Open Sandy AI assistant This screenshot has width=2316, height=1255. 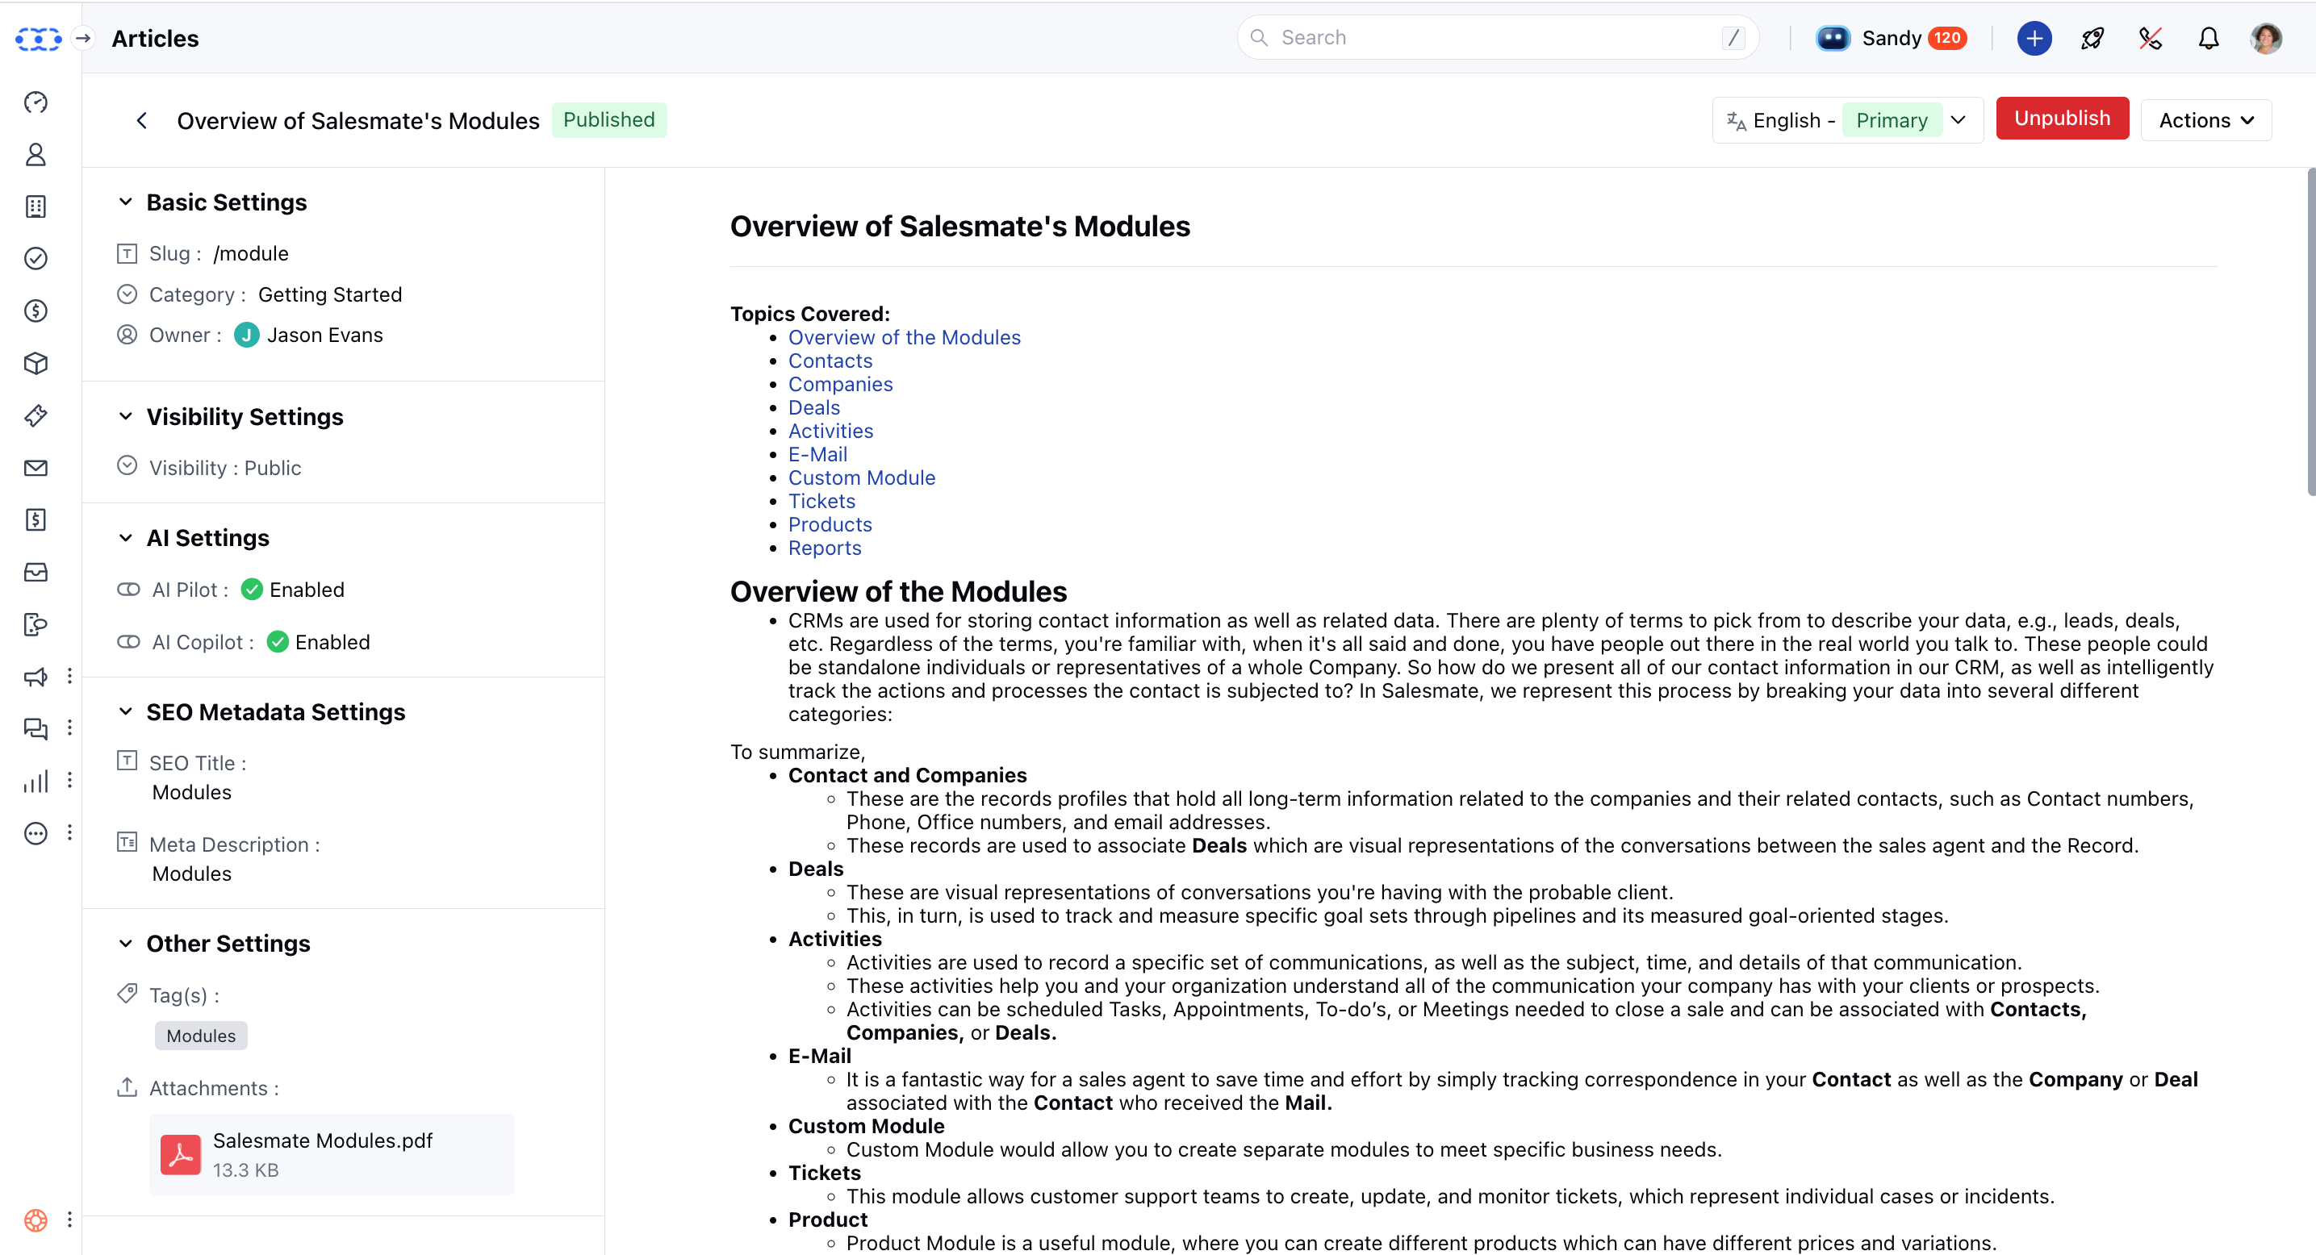1890,38
